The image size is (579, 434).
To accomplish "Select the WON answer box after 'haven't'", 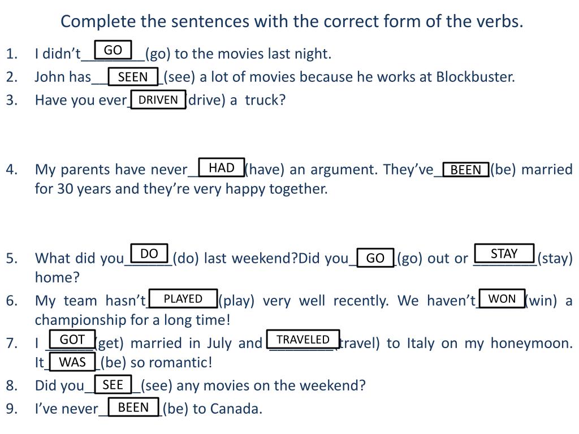I will (x=502, y=298).
